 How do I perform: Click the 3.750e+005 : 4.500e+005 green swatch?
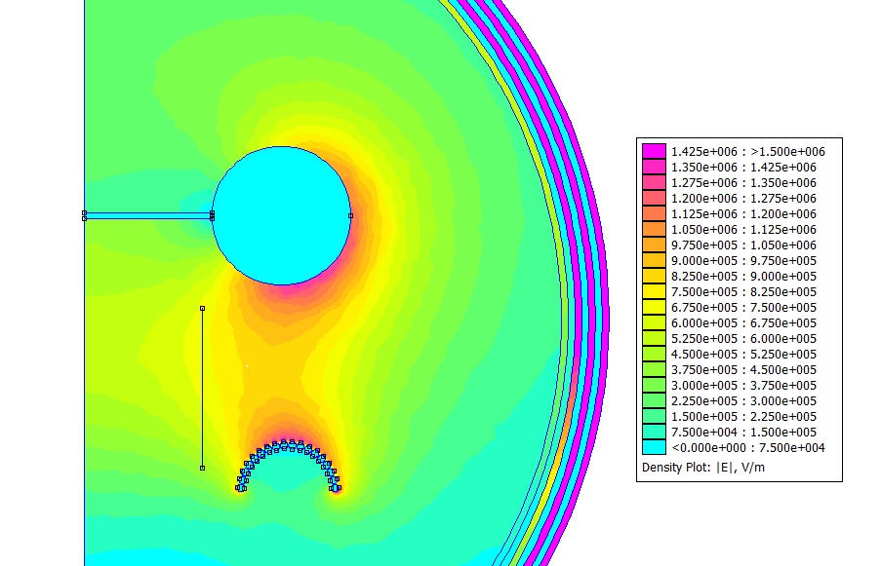(x=653, y=370)
